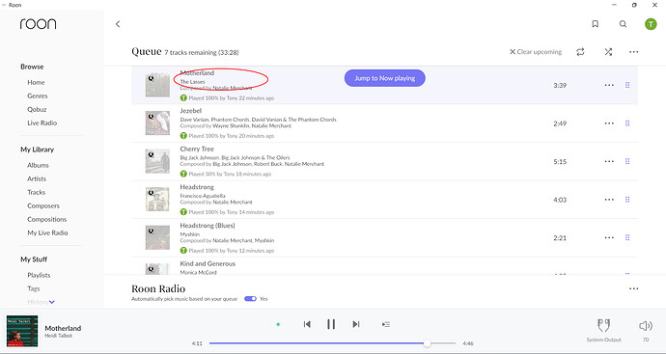This screenshot has height=354, width=666.
Task: Open the Headstrong (Blues) album thumbnail
Action: [157, 237]
